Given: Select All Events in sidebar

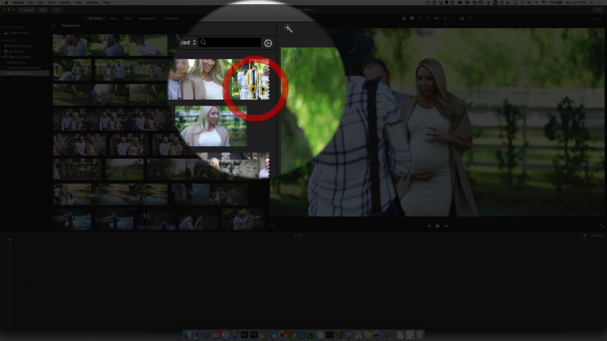Looking at the screenshot, I should (16, 51).
